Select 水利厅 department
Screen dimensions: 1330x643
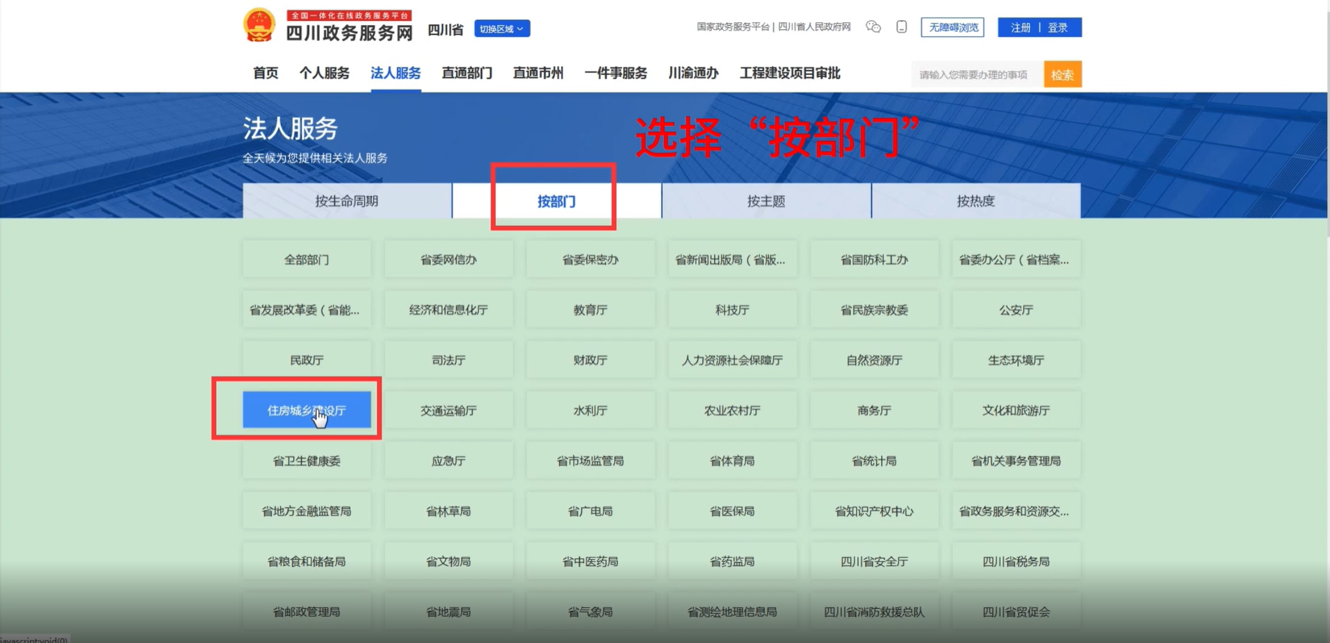[590, 410]
